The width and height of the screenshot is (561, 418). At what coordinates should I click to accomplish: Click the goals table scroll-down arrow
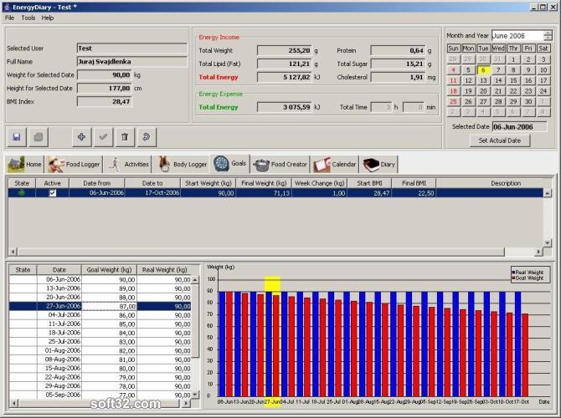tap(548, 243)
